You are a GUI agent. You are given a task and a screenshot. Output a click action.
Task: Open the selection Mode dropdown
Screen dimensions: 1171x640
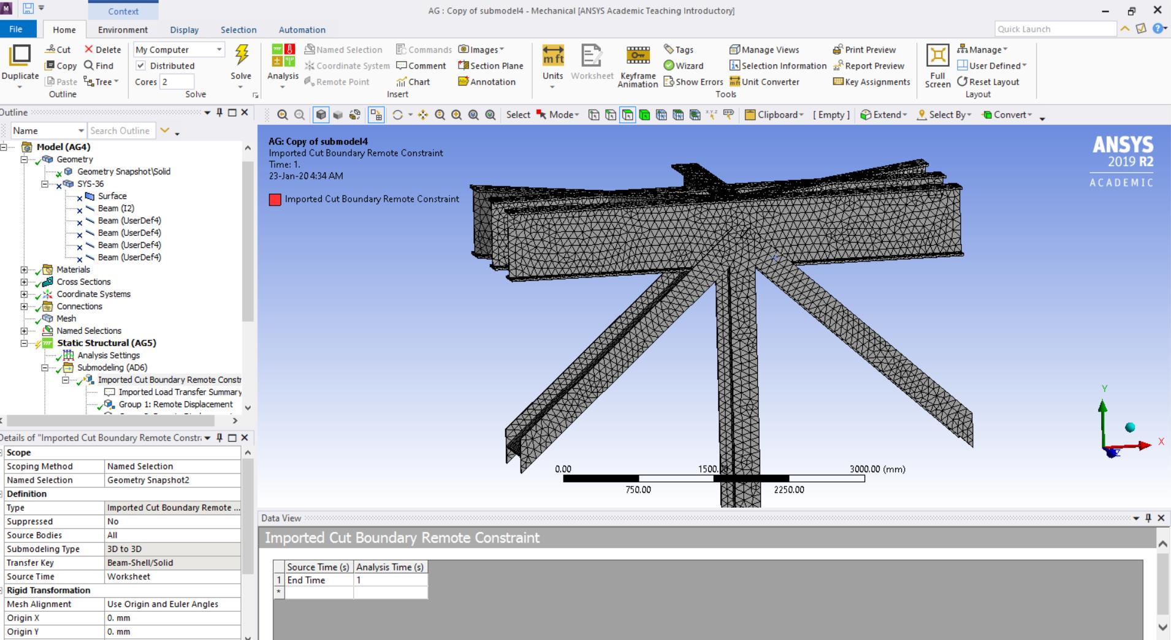click(557, 115)
